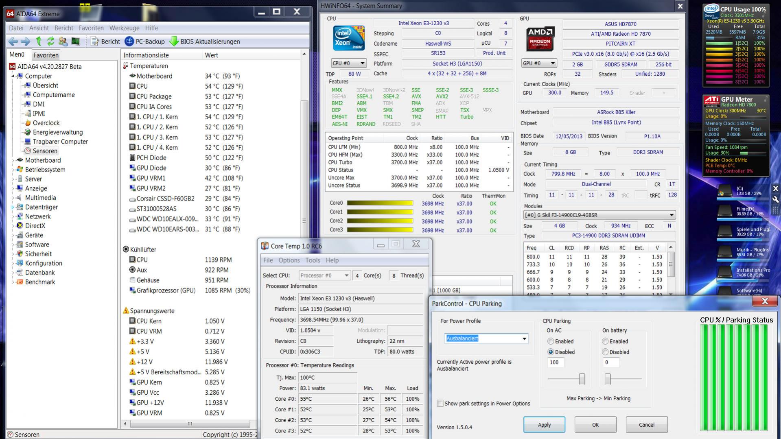
Task: Click the AIDA64 horizontal scrollbar thumb
Action: click(x=190, y=424)
